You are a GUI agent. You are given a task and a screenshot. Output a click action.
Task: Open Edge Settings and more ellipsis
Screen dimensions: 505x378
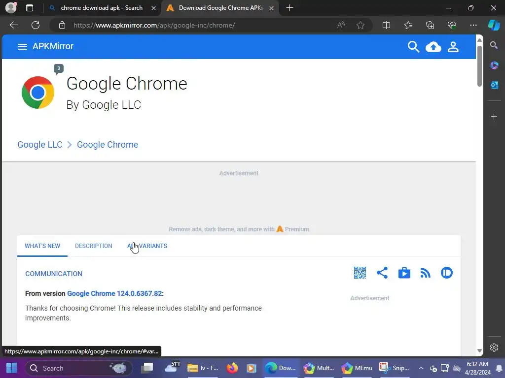coord(473,25)
